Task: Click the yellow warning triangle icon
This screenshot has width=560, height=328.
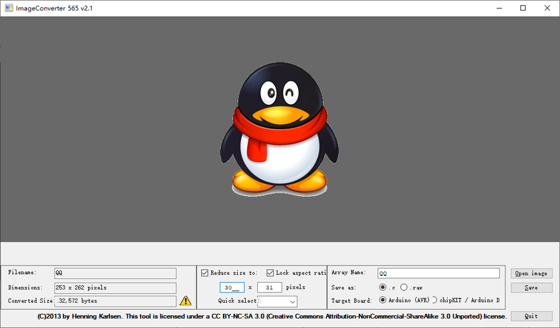Action: 185,300
